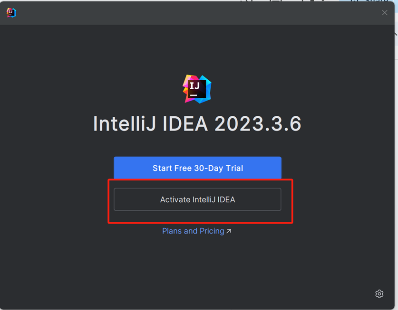The height and width of the screenshot is (310, 398).
Task: Open the Plans and Pricing link
Action: [193, 231]
